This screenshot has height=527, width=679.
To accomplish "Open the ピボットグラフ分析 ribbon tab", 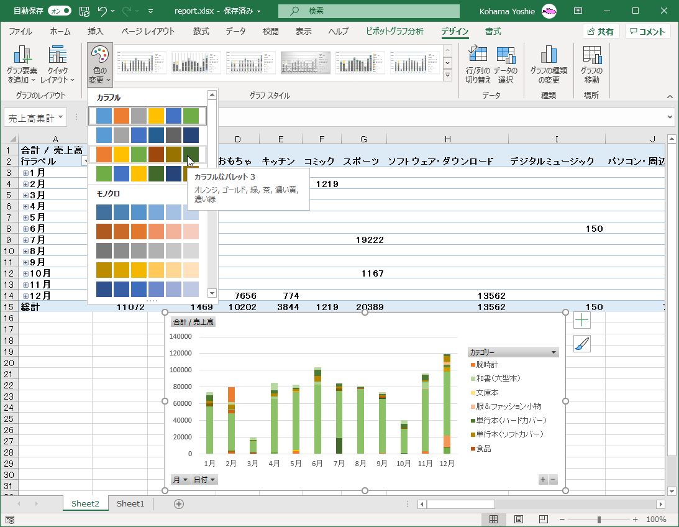I will (x=394, y=32).
